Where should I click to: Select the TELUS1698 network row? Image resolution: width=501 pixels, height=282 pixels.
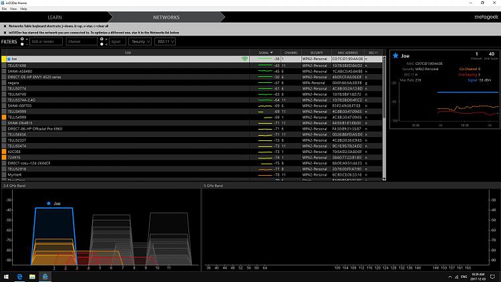(x=192, y=65)
